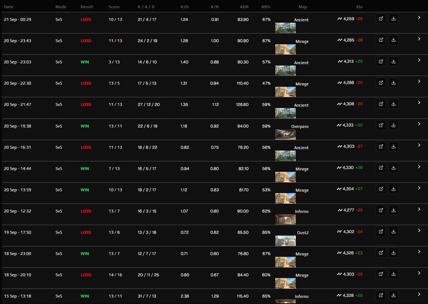The image size is (428, 304).
Task: Open external link for 20 Sep 12:32 match
Action: click(x=381, y=210)
